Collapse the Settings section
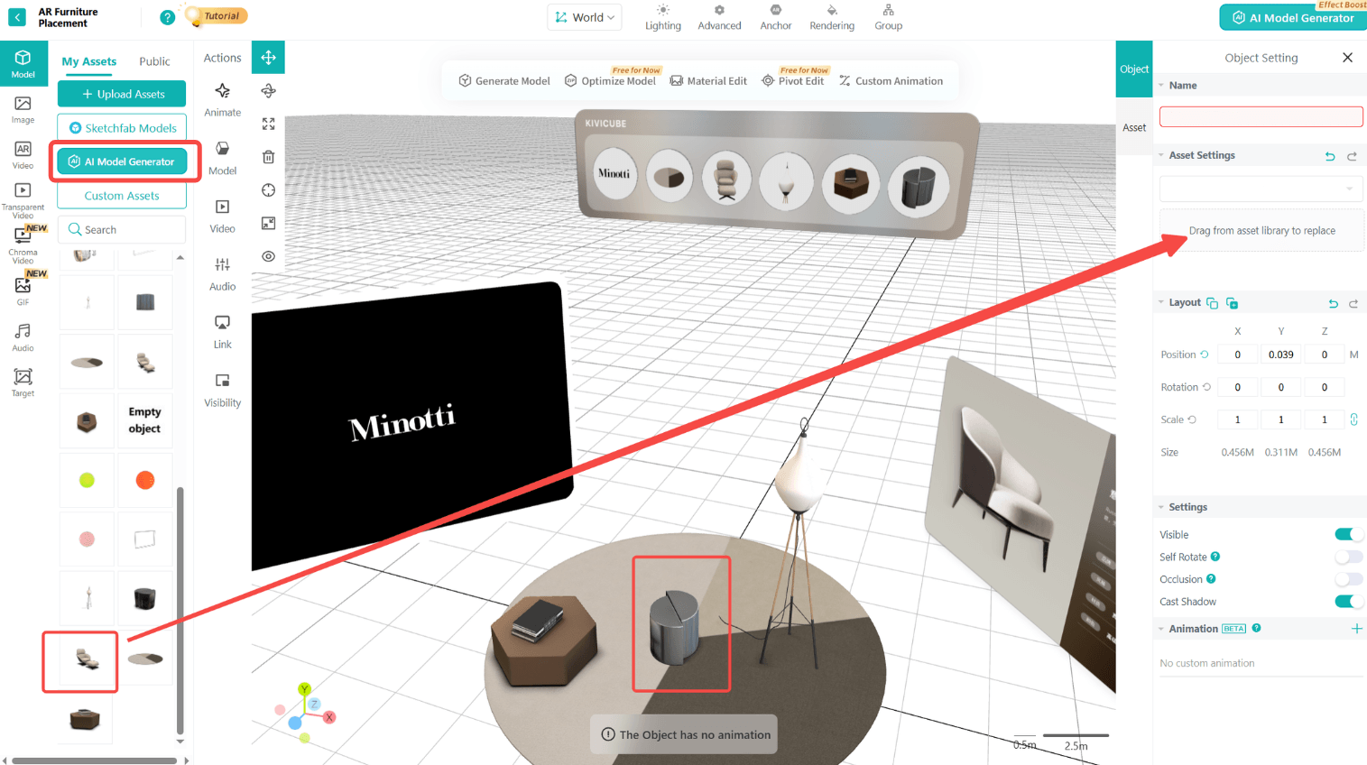 [x=1161, y=507]
